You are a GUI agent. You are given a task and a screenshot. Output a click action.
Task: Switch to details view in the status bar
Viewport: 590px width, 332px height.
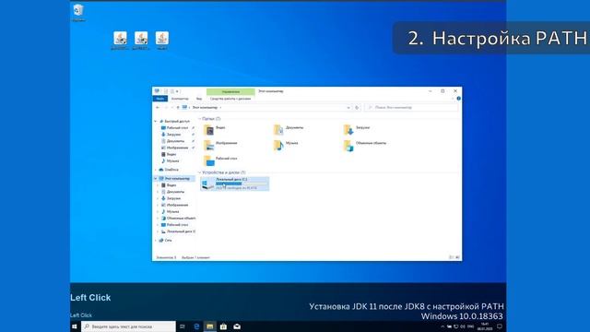click(x=451, y=257)
